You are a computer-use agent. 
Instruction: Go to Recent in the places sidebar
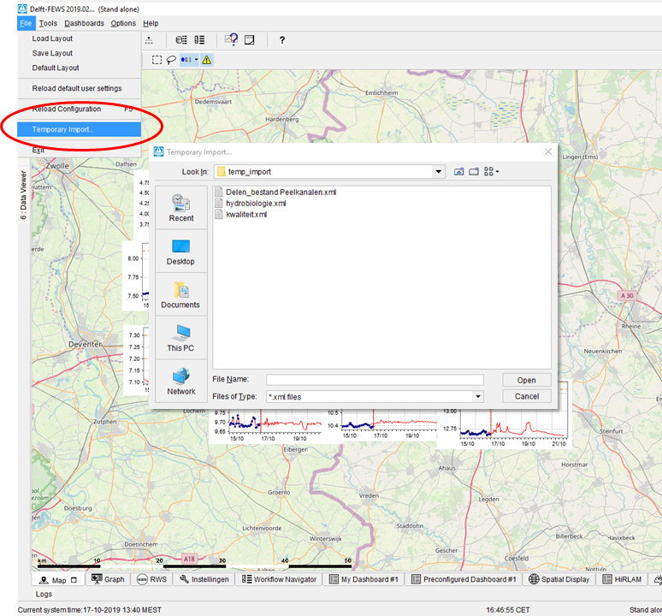[x=181, y=208]
